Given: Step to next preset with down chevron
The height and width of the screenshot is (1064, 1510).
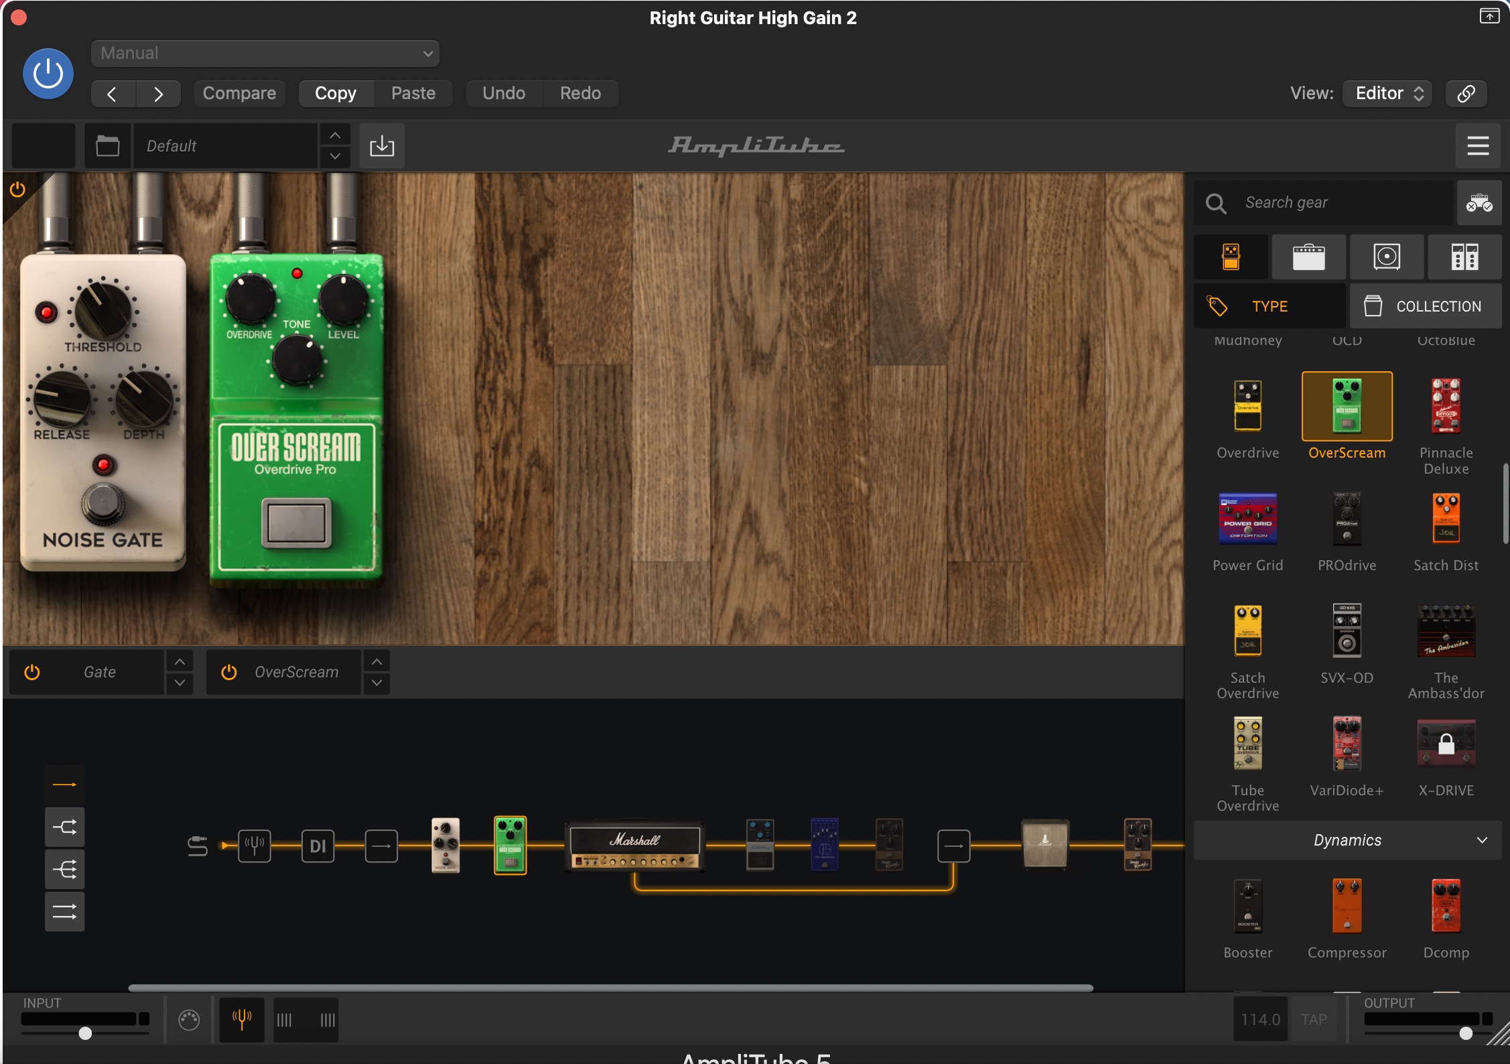Looking at the screenshot, I should coord(335,156).
